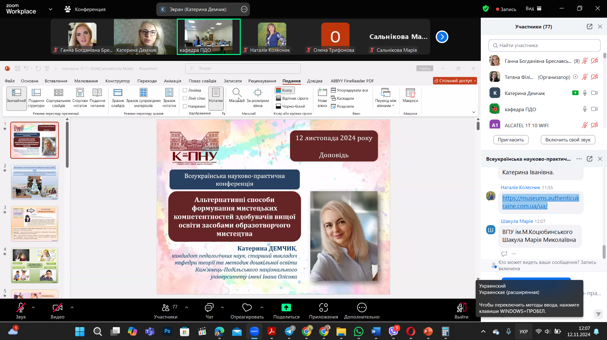Click the Zoom Share screen icon (Поделиться)
Viewport: 607px width, 340px height.
286,307
